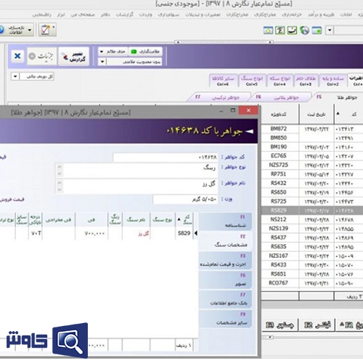Screen dimensions: 363x363
Task: Select the NZS167 row in the main table
Action: (312, 256)
